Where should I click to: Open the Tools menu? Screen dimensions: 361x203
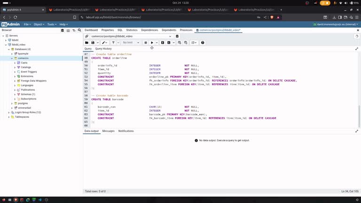point(52,24)
